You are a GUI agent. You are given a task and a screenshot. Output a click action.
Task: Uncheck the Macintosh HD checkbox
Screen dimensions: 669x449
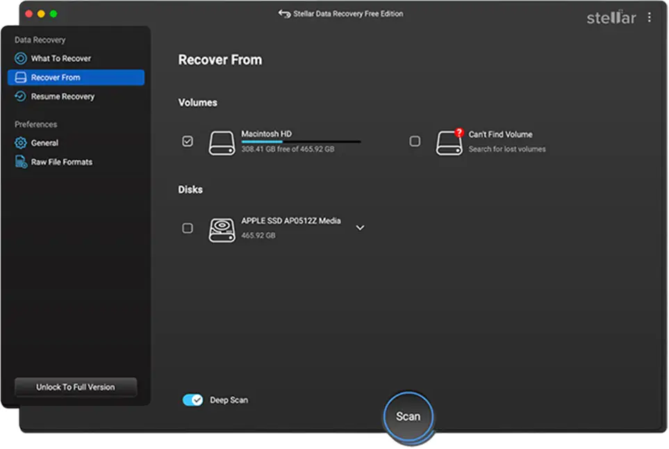coord(188,141)
